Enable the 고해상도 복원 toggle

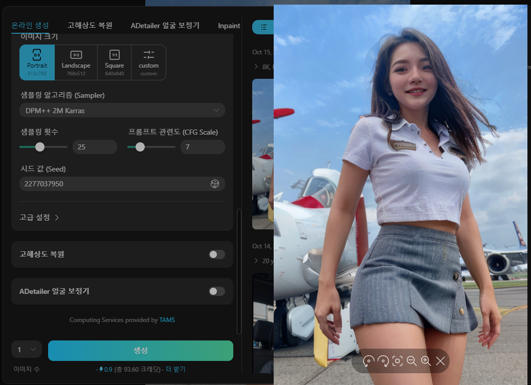(216, 254)
